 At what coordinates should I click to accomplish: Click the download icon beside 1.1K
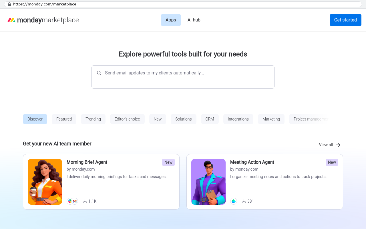pyautogui.click(x=85, y=201)
